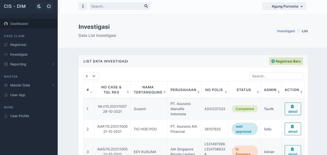The height and width of the screenshot is (155, 327).
Task: Click the magnifier search icon in top bar
Action: [146, 6]
